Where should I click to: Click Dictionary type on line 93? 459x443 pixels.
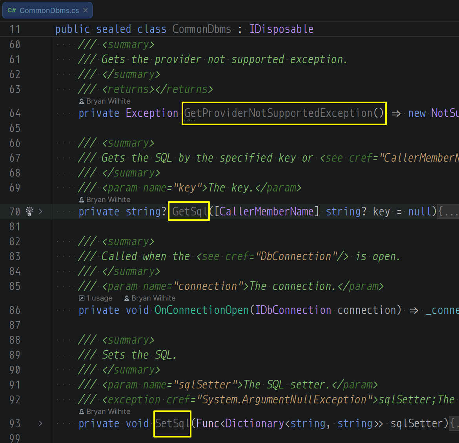coord(254,423)
